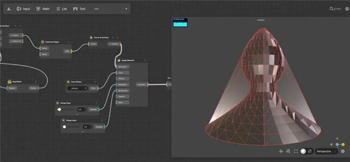Click the eyedropper icon in Color Picker
This screenshot has height=162, width=350.
85,88
